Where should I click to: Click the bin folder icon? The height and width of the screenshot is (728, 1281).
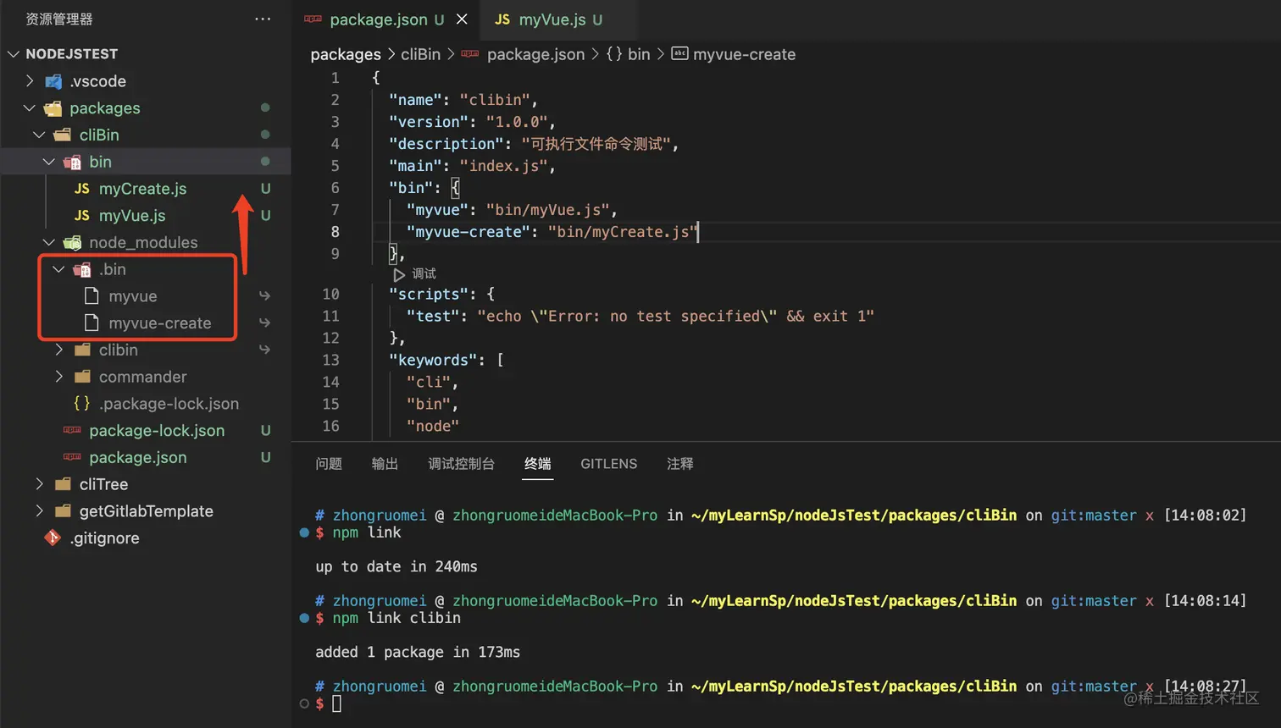[73, 162]
